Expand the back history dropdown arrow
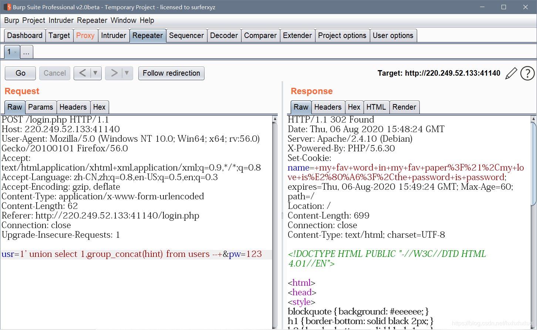This screenshot has height=330, width=537. tap(95, 73)
